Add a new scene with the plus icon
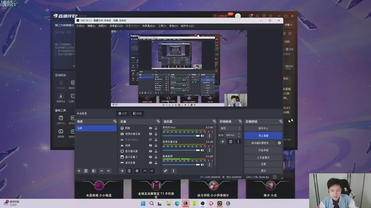This screenshot has height=208, width=371. click(x=79, y=171)
